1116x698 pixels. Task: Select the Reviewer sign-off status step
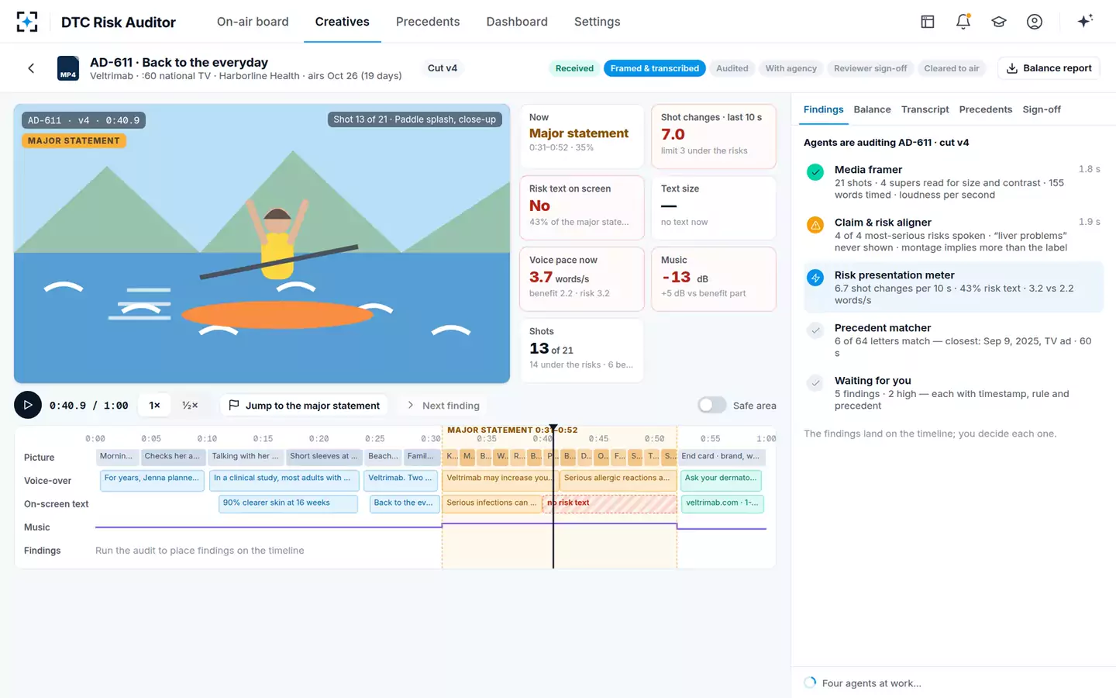click(x=870, y=68)
